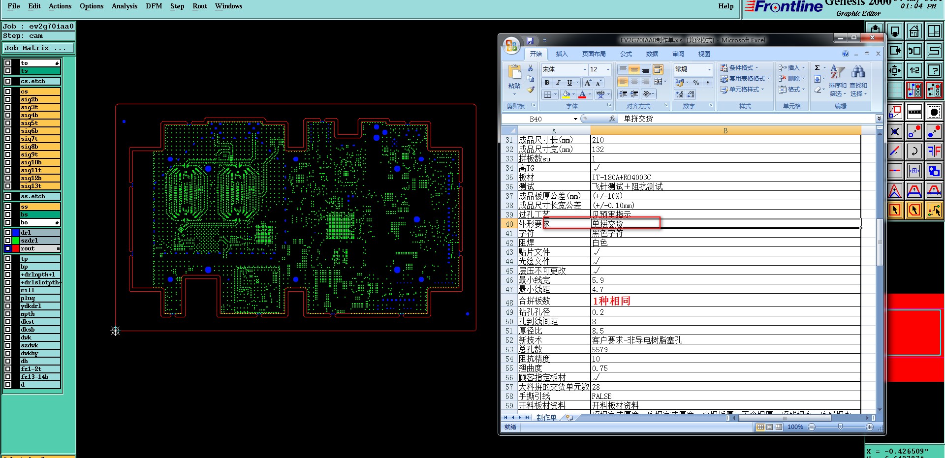Open the number format dropdown in Excel
Image resolution: width=945 pixels, height=458 pixels.
[x=709, y=69]
